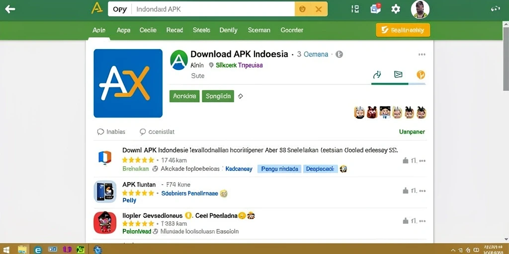
Task: Click the grey circle icon after Oemana
Action: tap(339, 55)
